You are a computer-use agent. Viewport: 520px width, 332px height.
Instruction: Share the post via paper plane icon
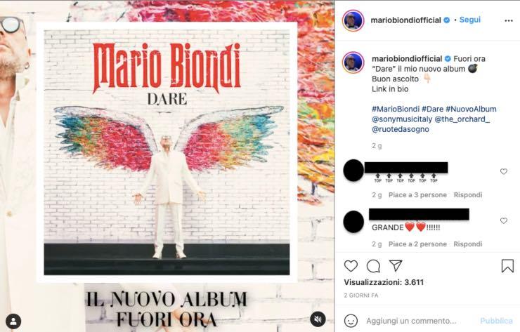tap(396, 265)
